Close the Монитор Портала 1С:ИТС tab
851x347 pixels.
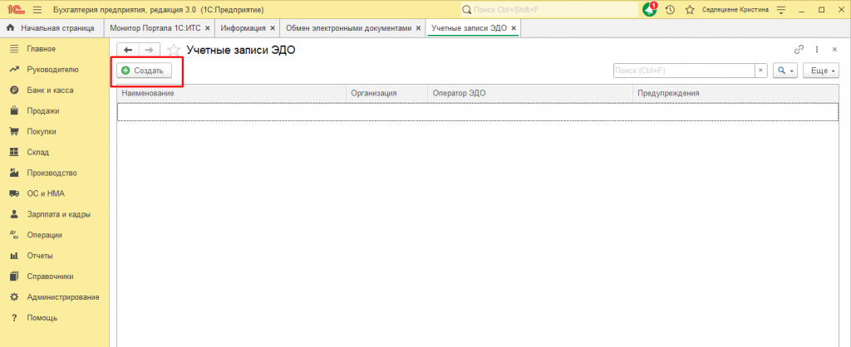[x=207, y=28]
